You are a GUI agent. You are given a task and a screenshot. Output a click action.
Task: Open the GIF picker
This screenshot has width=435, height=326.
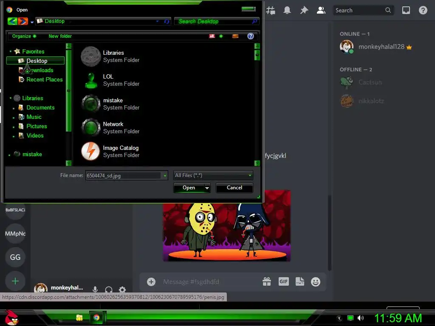(x=283, y=282)
